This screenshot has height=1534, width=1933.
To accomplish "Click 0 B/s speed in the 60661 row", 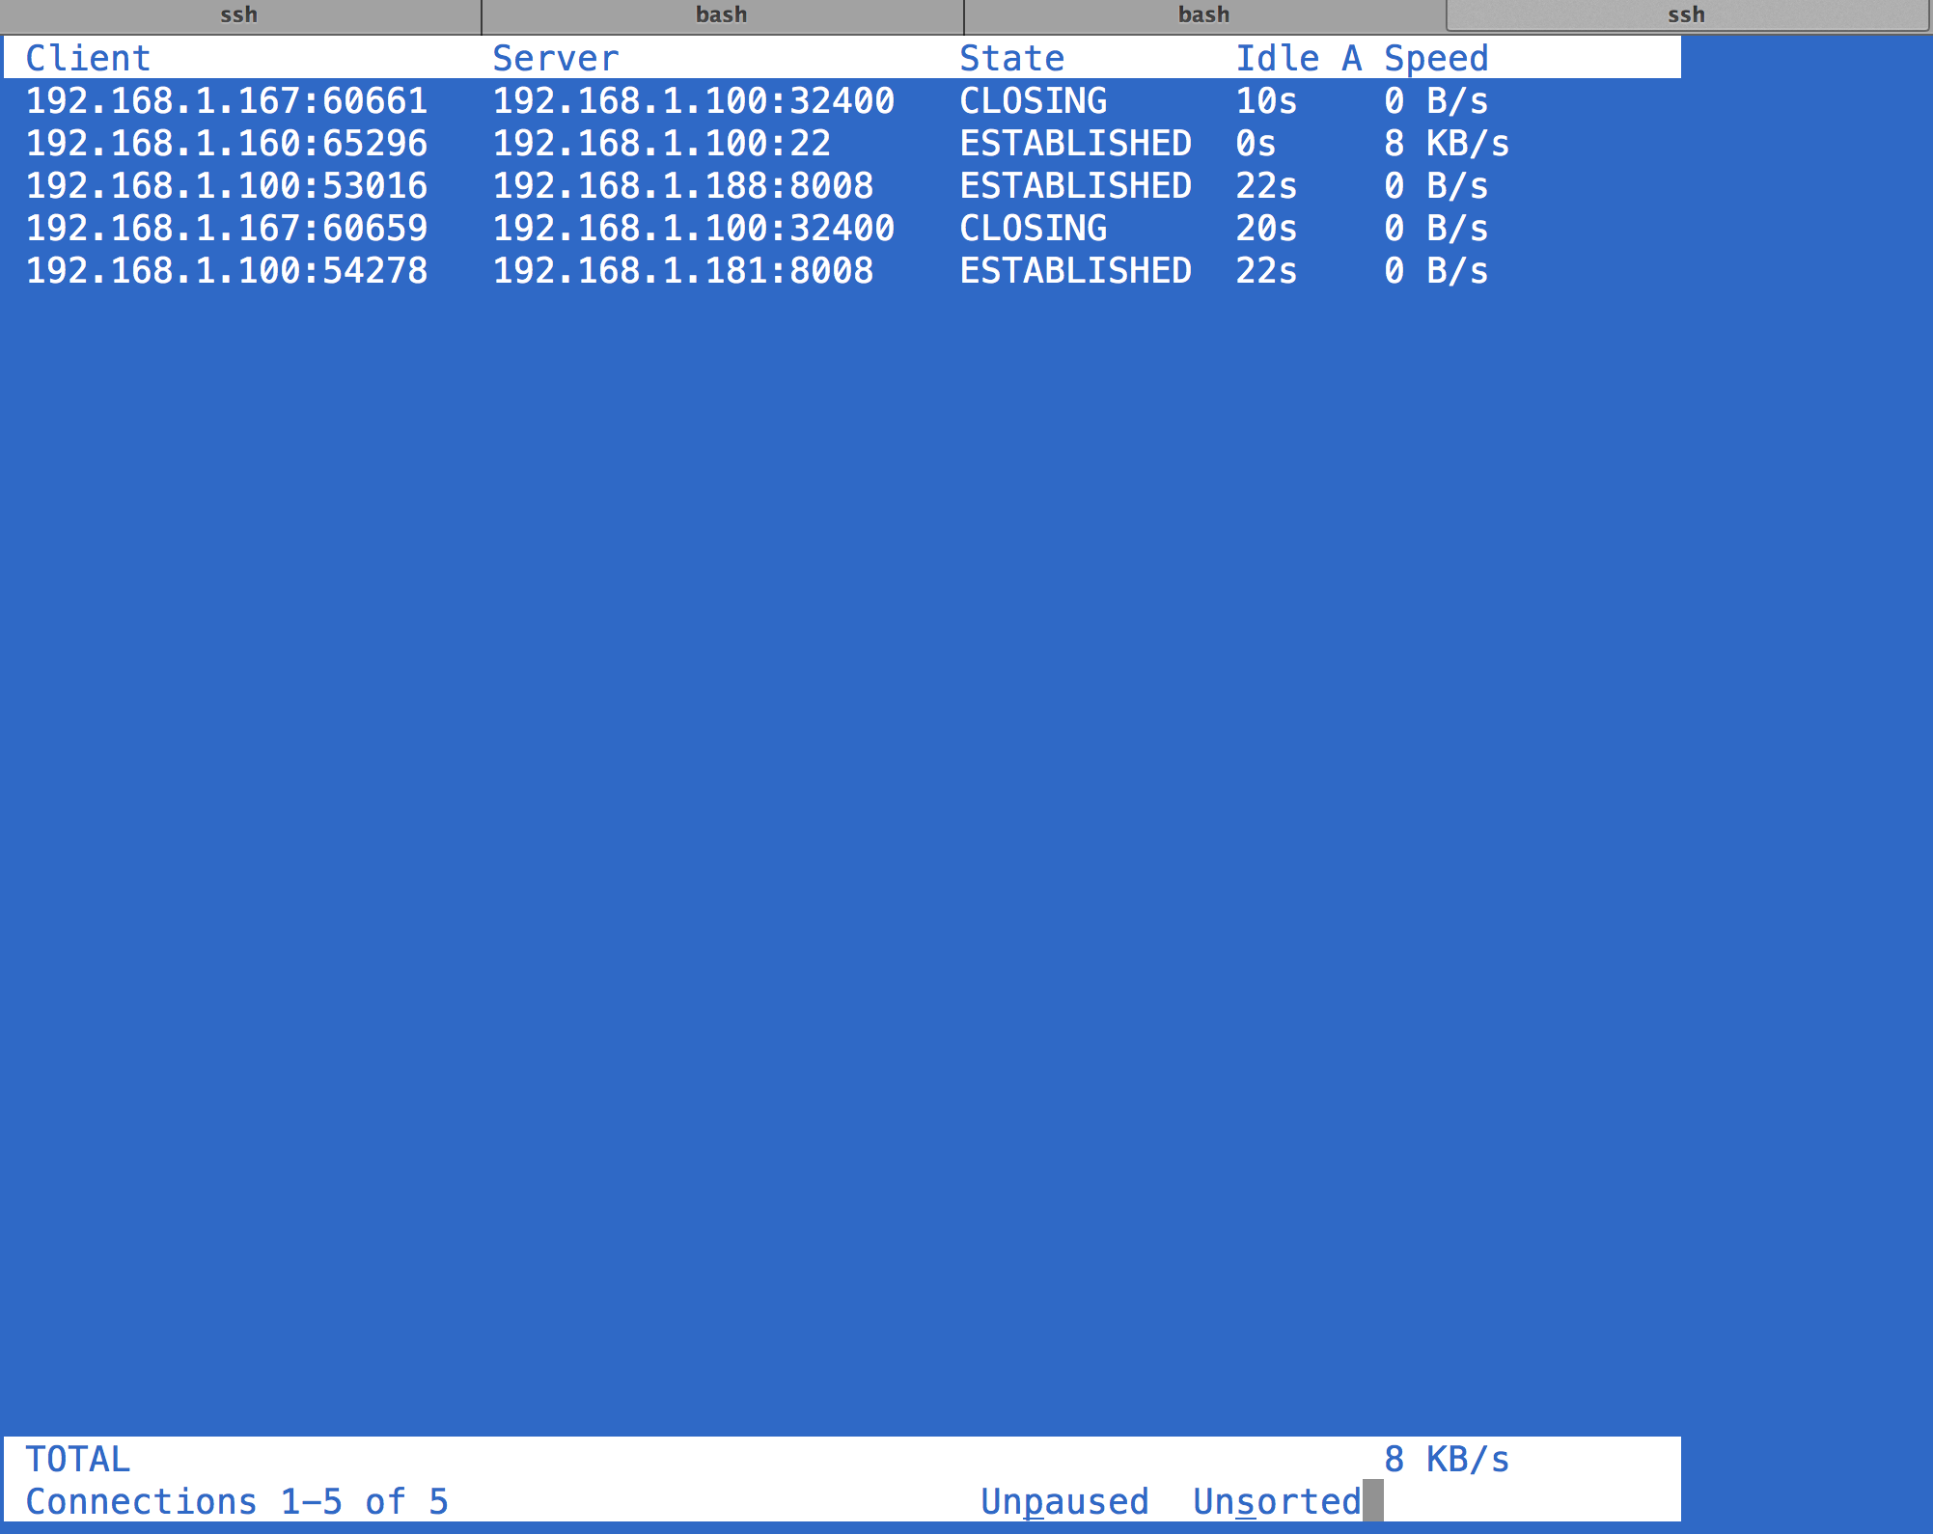I will (1437, 100).
